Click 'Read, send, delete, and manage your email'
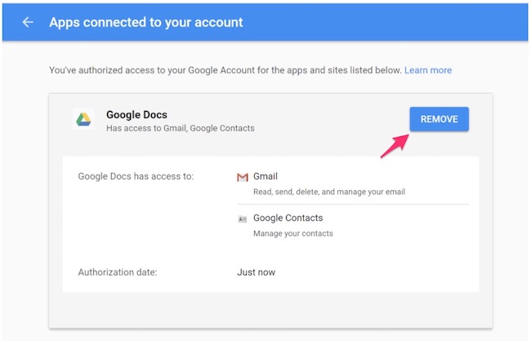 tap(328, 192)
